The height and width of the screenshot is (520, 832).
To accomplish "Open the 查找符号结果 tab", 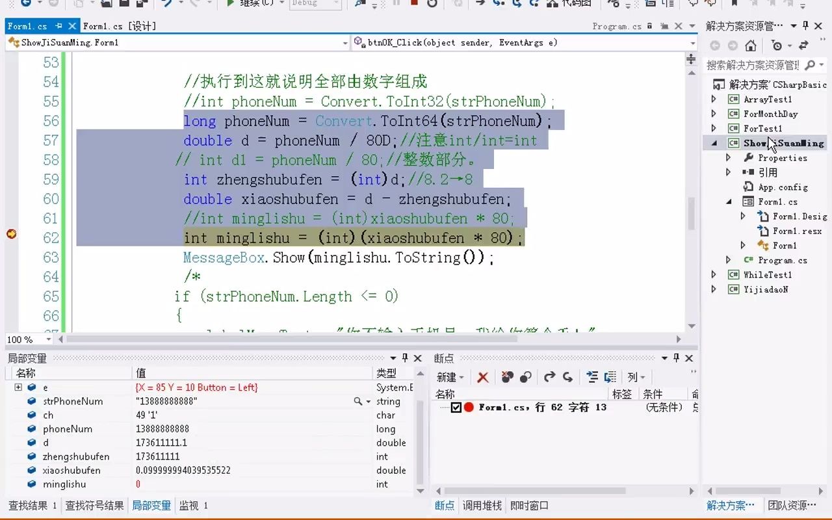I will coord(95,505).
